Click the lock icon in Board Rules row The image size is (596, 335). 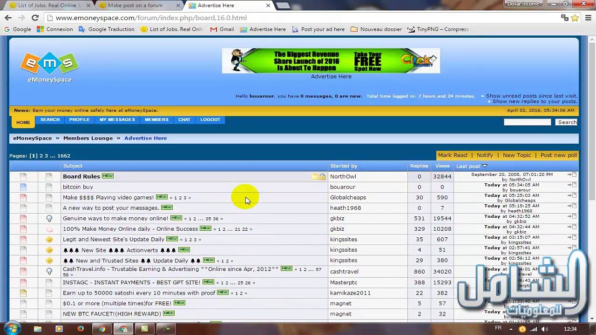(322, 177)
